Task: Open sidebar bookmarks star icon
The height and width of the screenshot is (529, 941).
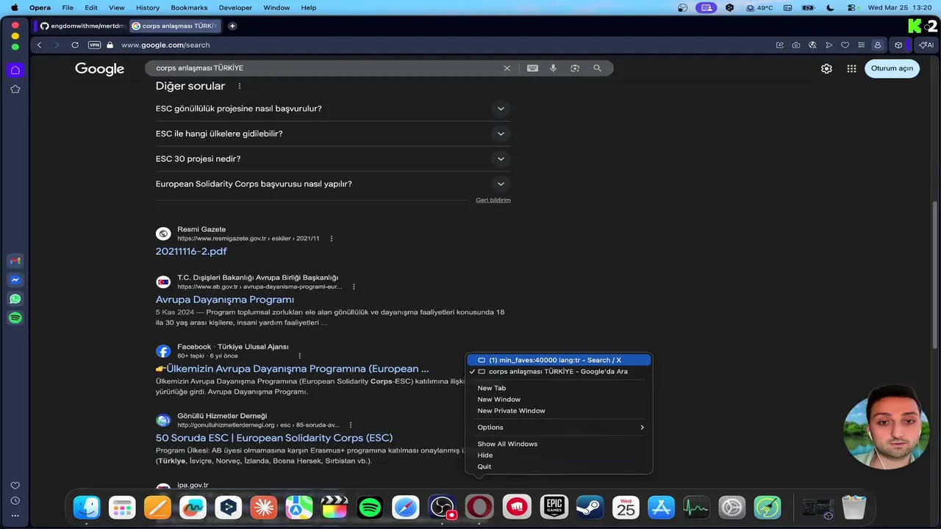Action: pos(15,89)
